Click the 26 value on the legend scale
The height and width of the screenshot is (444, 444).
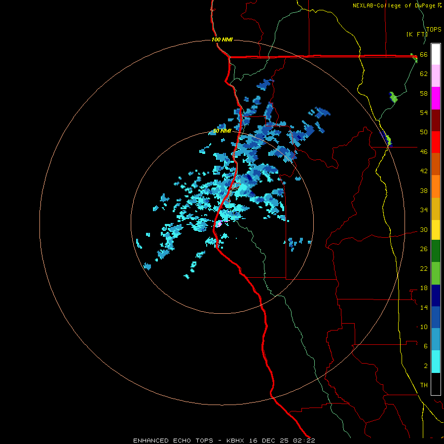pos(424,249)
